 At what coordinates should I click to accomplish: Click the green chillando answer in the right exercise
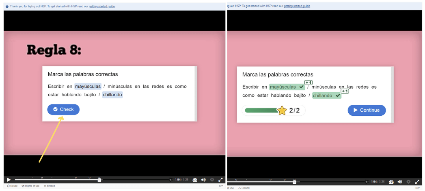coord(327,95)
